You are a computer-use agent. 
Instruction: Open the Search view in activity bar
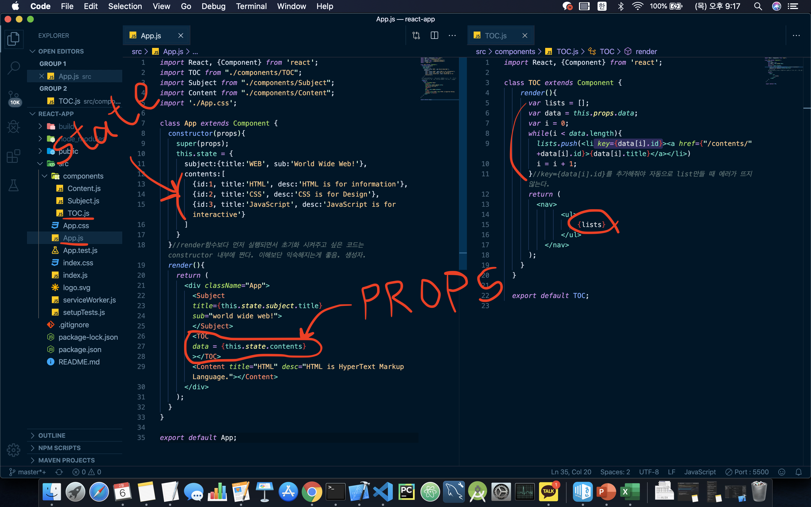tap(14, 67)
